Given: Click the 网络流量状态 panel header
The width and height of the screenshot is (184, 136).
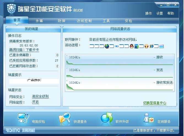Looking at the screenshot, I should coord(120,29).
